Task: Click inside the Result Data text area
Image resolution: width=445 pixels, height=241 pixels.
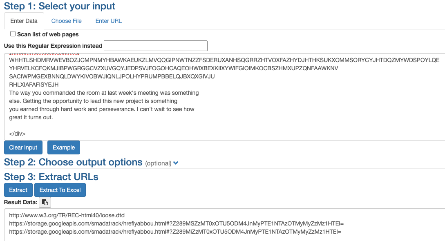Action: coord(224,225)
